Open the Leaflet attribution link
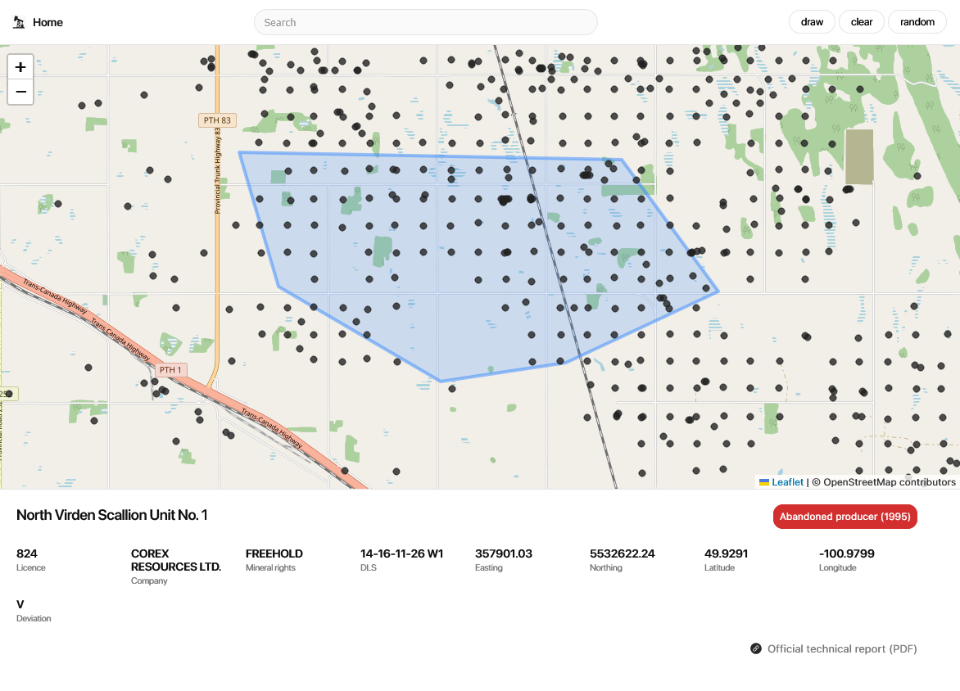This screenshot has height=691, width=960. tap(787, 482)
